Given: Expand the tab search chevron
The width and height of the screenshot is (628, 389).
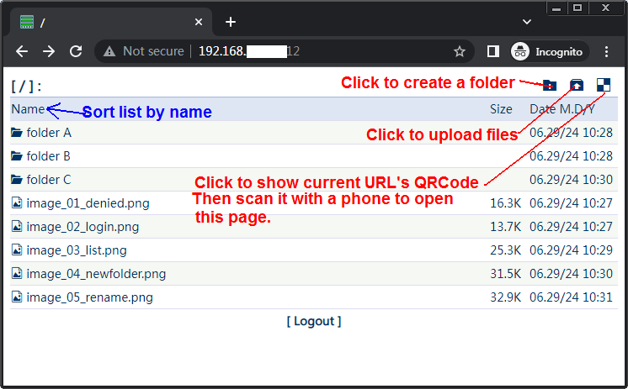Looking at the screenshot, I should [x=527, y=21].
